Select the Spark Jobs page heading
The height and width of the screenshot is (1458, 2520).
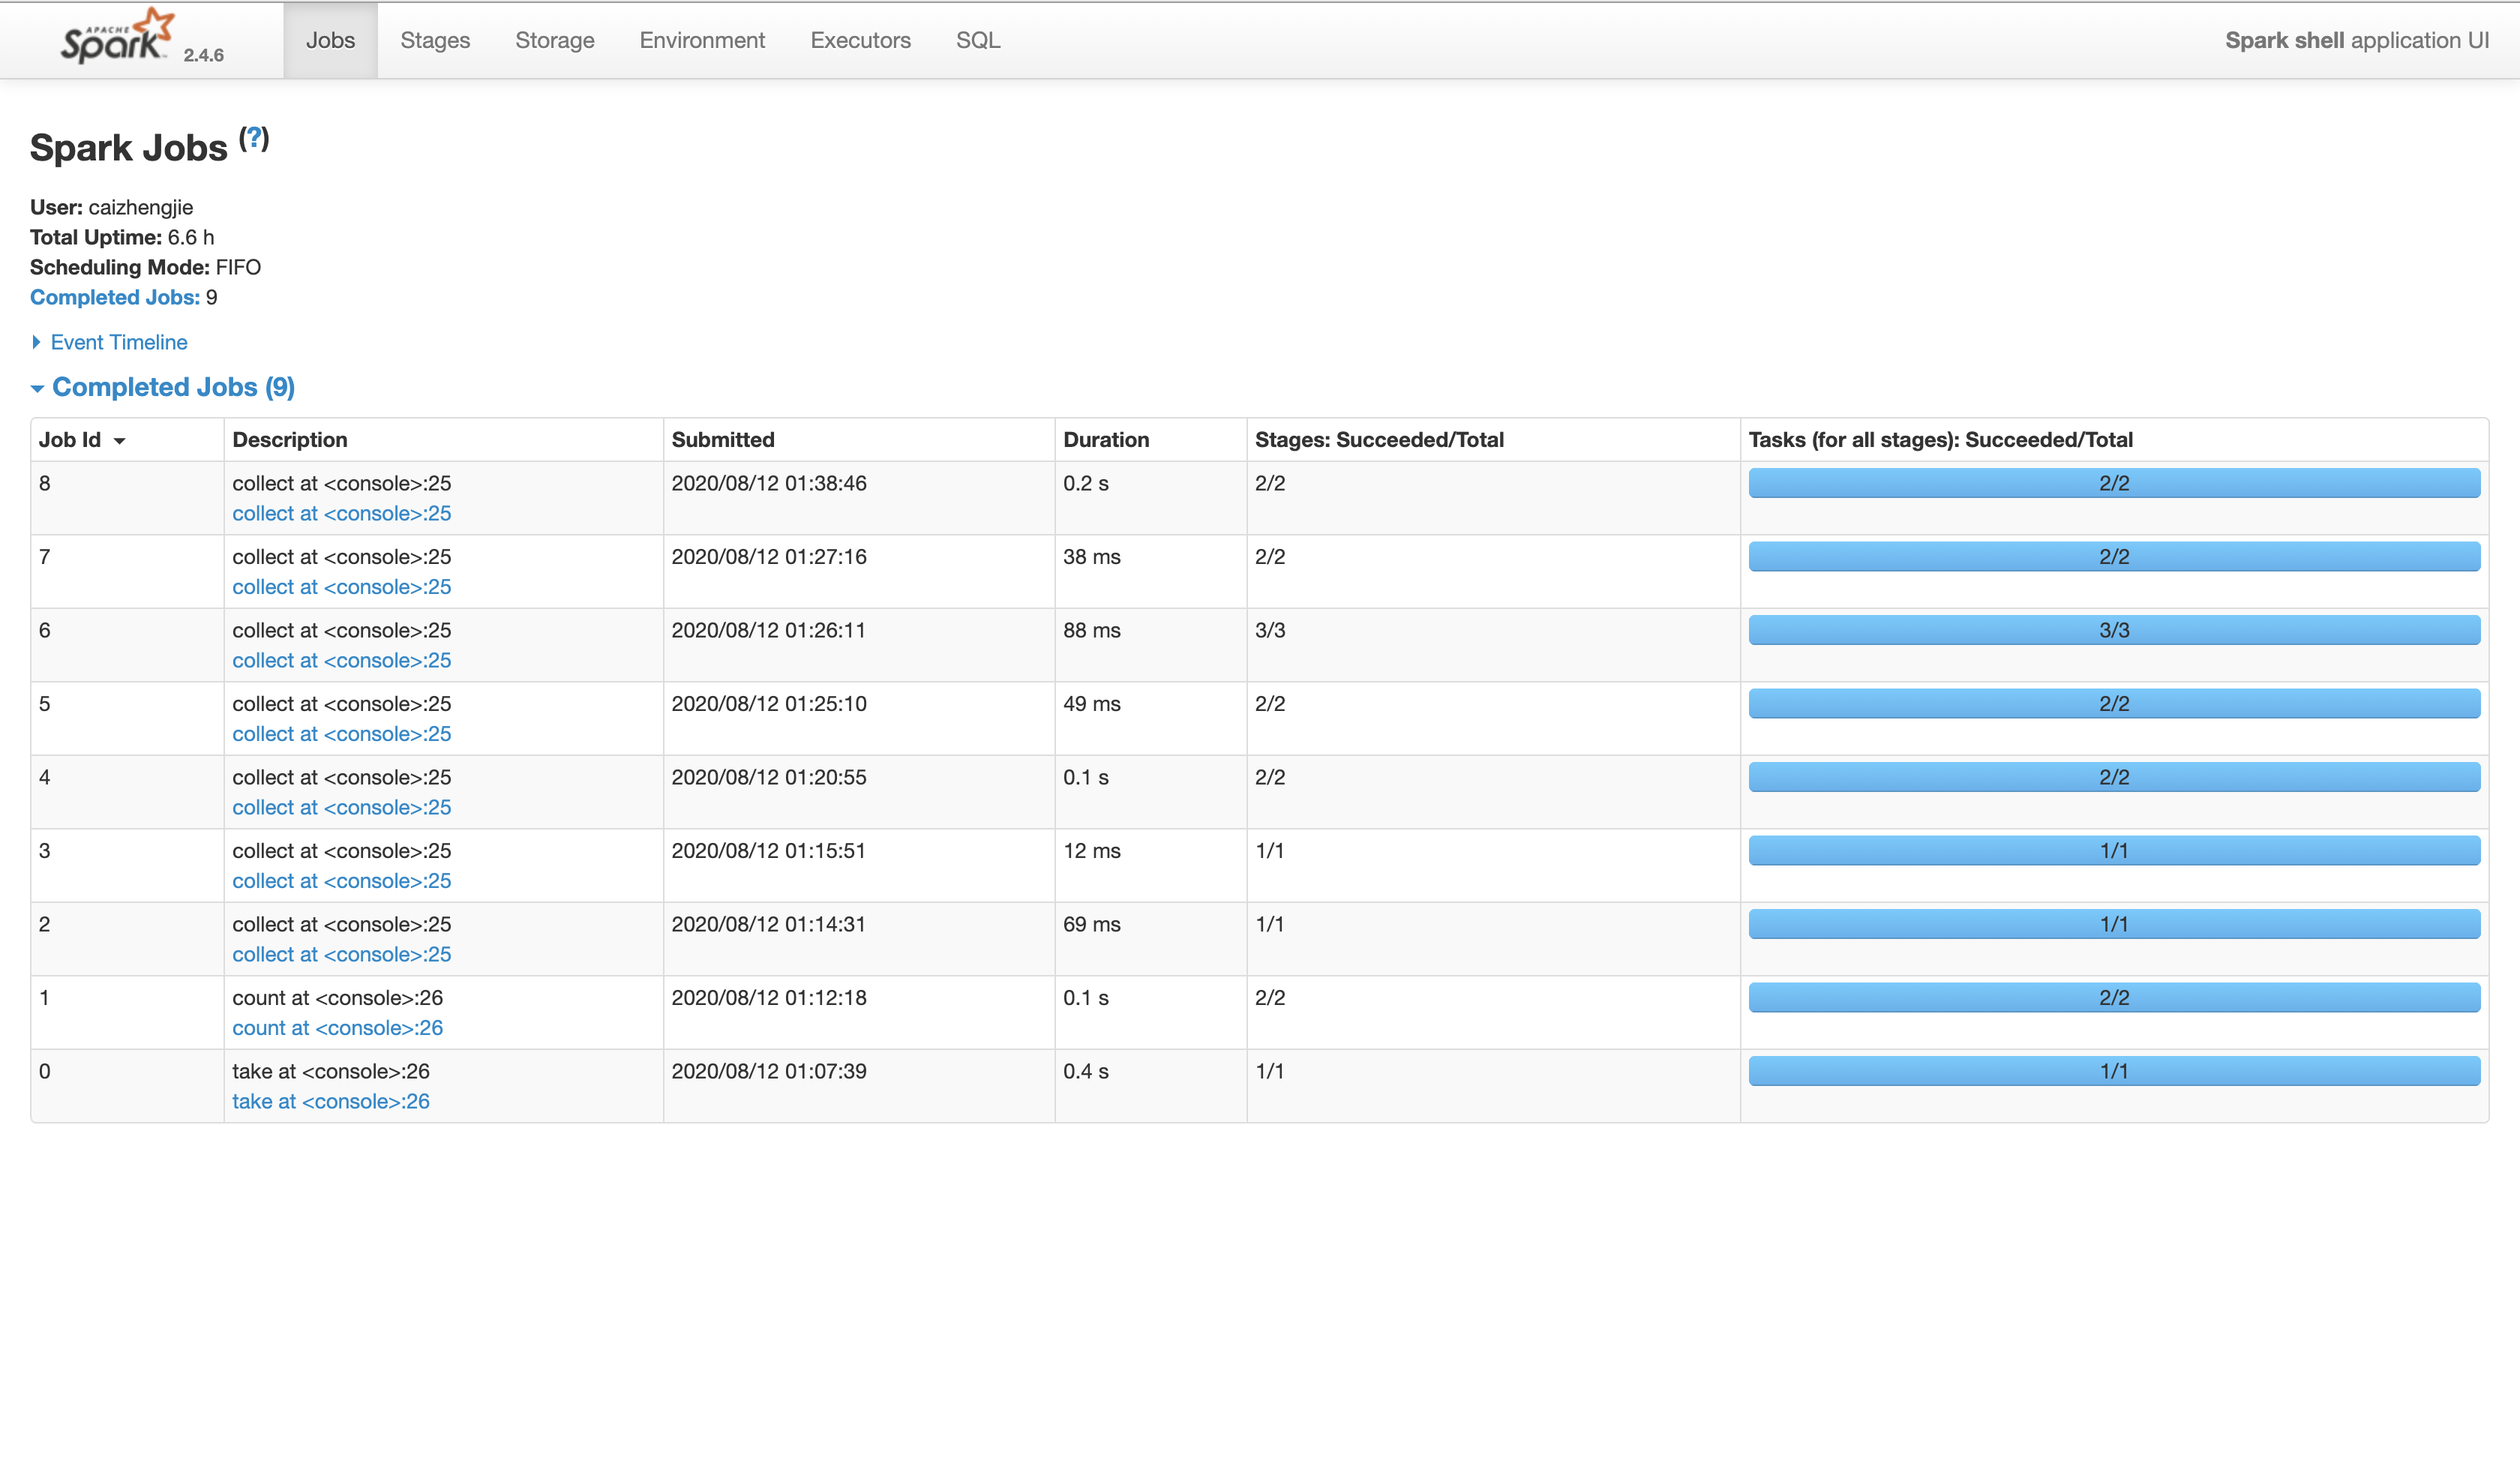click(129, 148)
